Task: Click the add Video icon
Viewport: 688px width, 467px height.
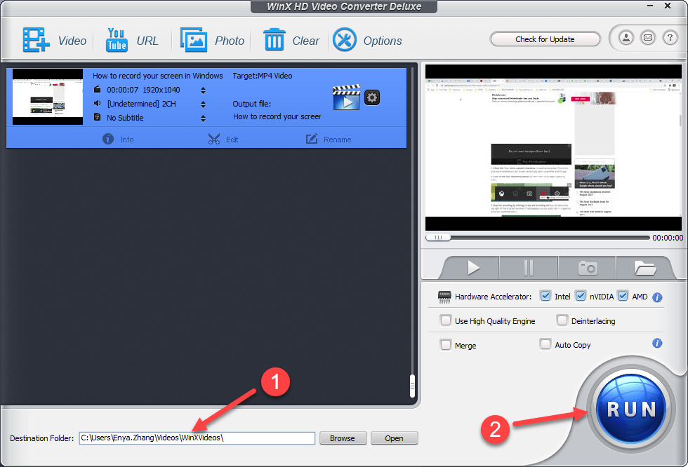Action: tap(34, 40)
